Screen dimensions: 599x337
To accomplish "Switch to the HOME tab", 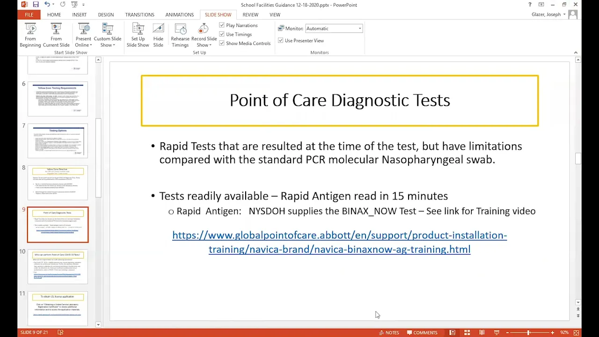I will click(x=54, y=15).
